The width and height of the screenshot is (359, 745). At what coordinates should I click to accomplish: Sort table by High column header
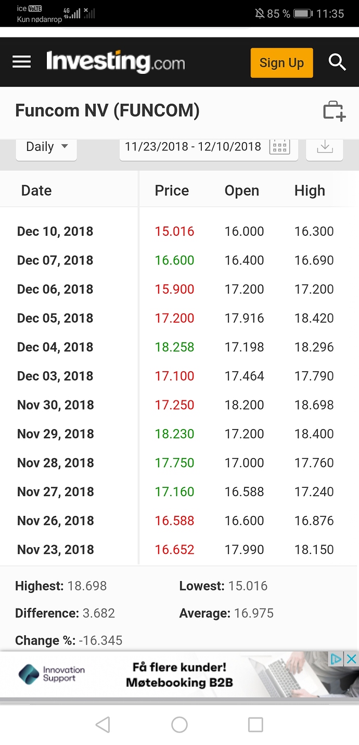point(310,191)
